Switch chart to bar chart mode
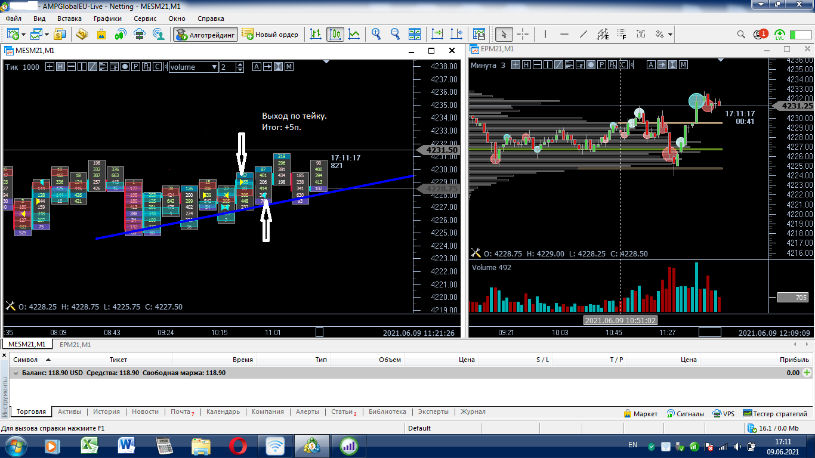This screenshot has width=815, height=458. (x=316, y=34)
